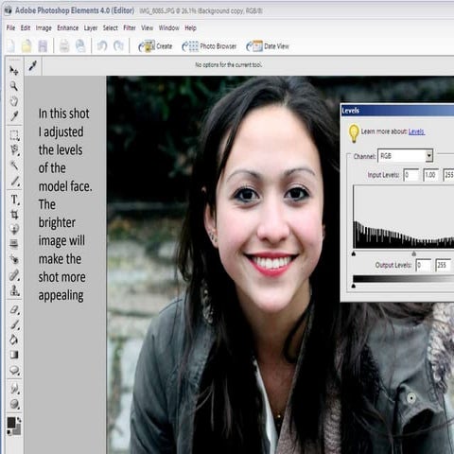Click the first Input Levels field
This screenshot has height=454, width=454.
411,175
